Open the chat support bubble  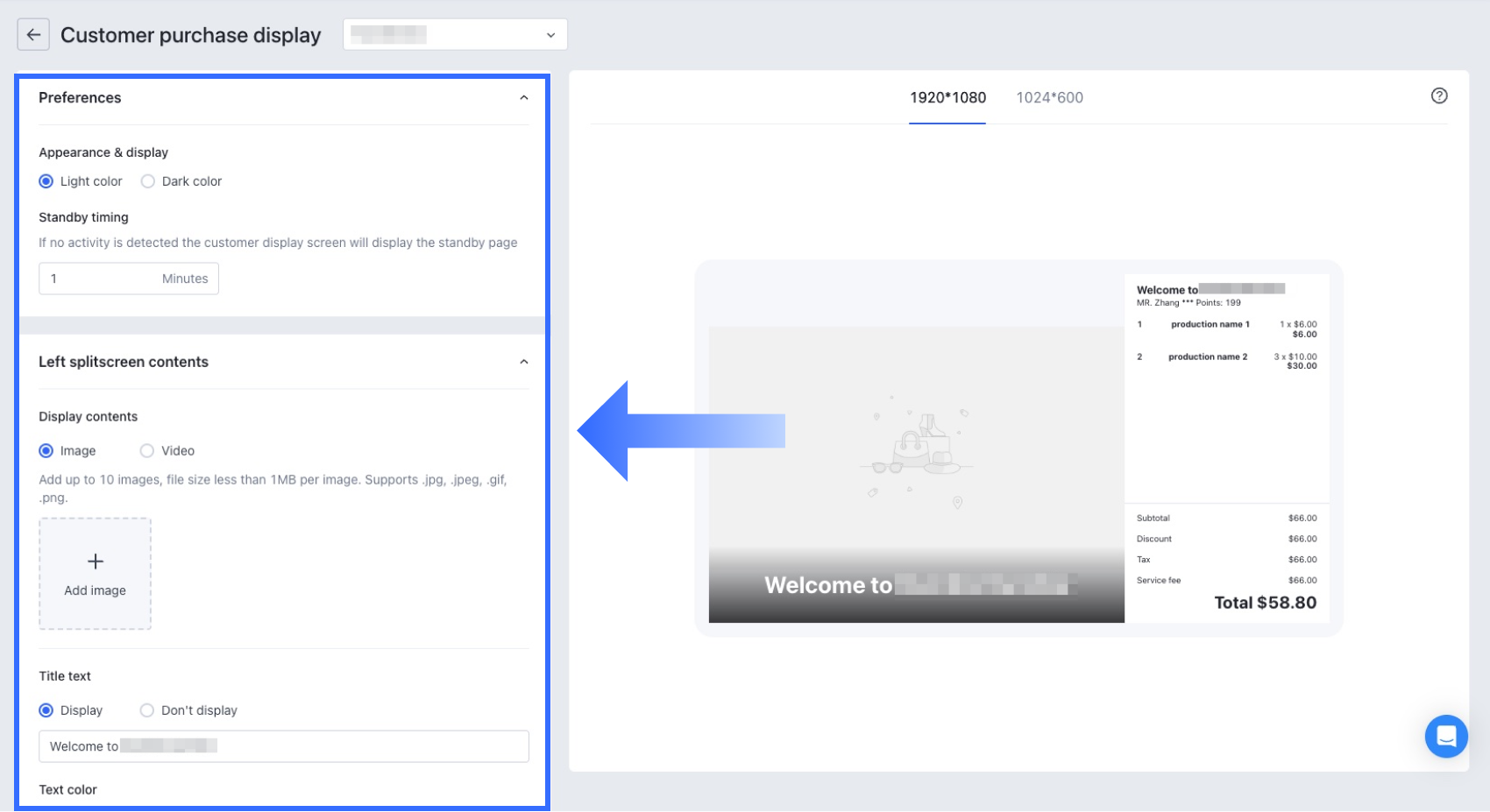point(1446,737)
